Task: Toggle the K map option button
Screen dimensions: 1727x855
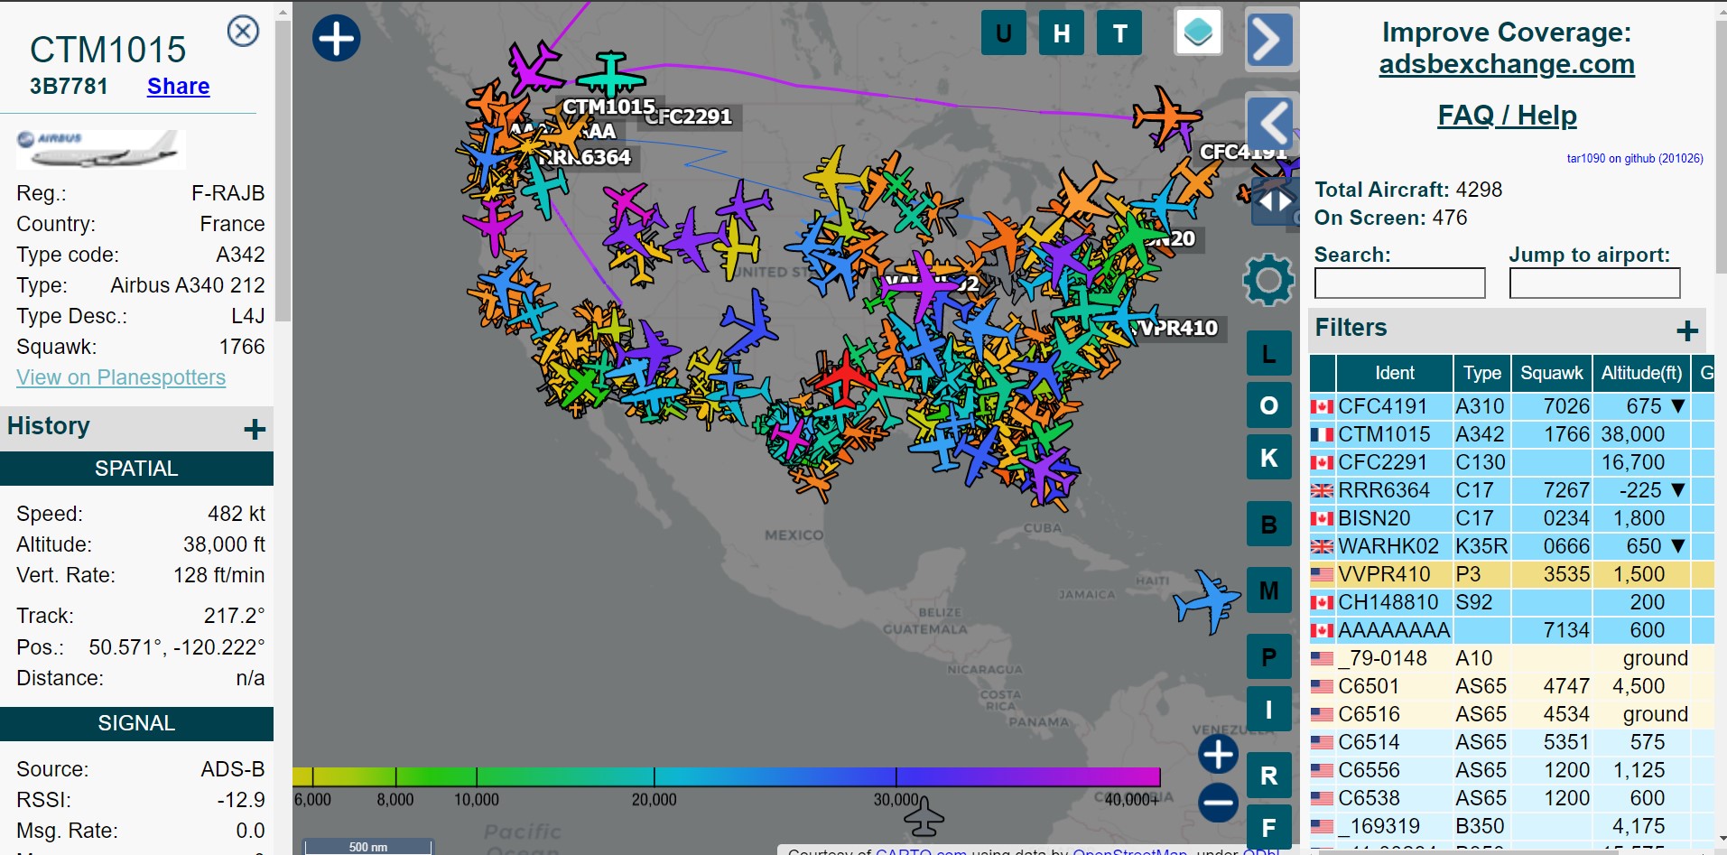Action: coord(1269,458)
